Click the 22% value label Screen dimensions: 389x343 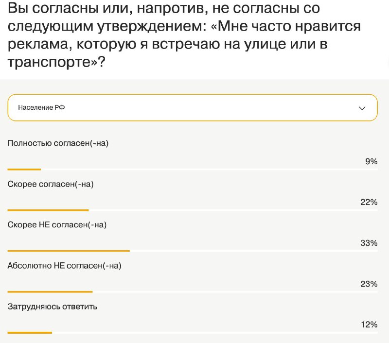(369, 202)
